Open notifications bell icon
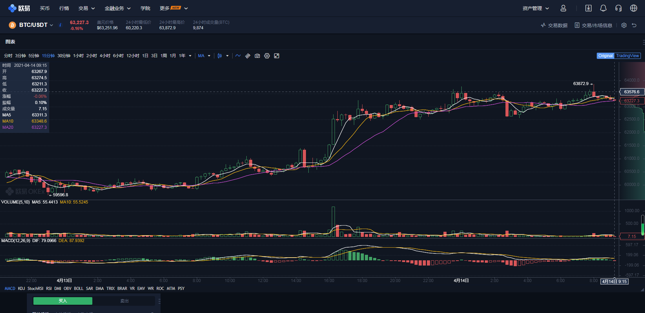 coord(603,8)
